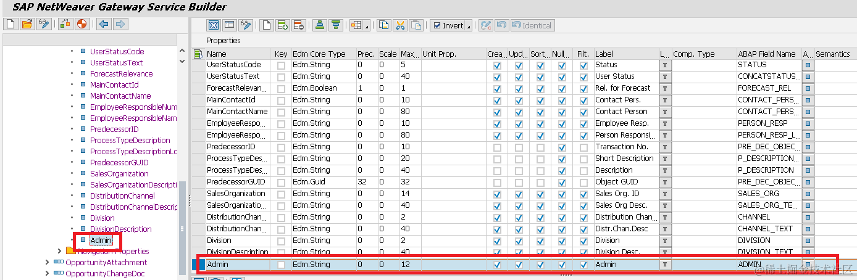Image resolution: width=857 pixels, height=280 pixels.
Task: Click the Create blank-page icon in properties toolbar
Action: click(x=267, y=25)
